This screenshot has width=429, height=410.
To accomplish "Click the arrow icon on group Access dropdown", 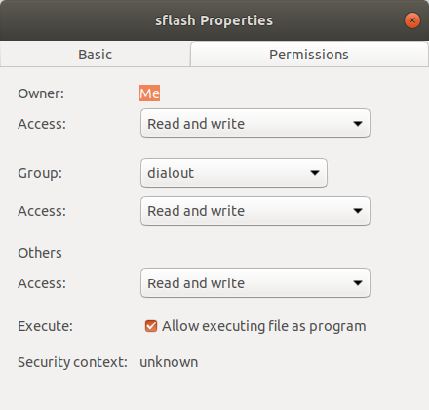I will (358, 211).
